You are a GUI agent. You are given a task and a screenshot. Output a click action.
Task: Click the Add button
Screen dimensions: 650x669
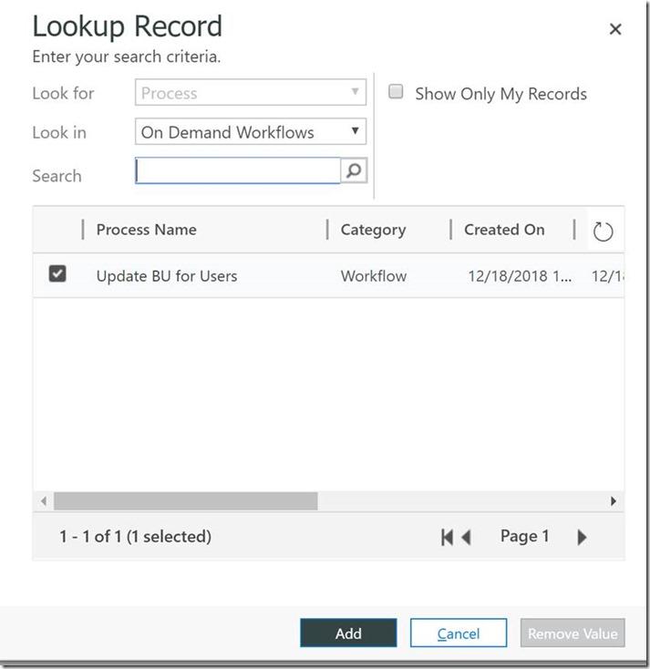(348, 633)
